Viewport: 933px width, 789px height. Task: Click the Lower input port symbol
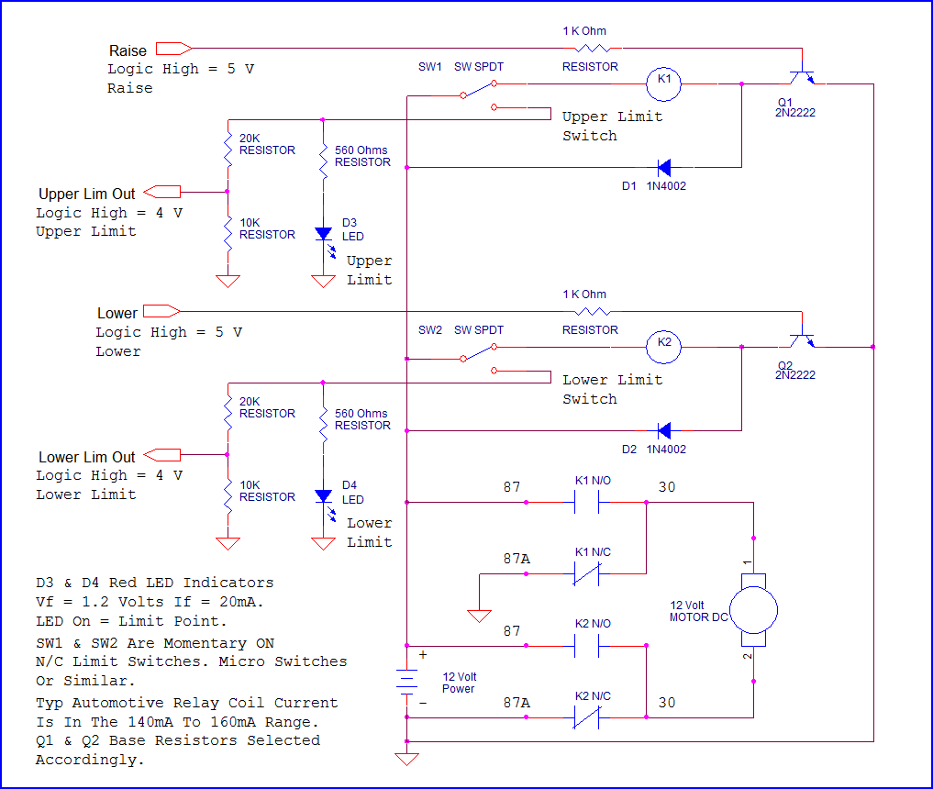[161, 311]
